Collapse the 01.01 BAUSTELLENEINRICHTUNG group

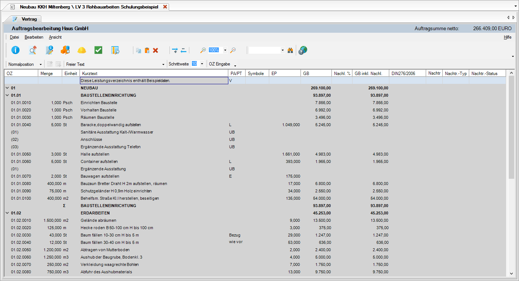point(7,95)
